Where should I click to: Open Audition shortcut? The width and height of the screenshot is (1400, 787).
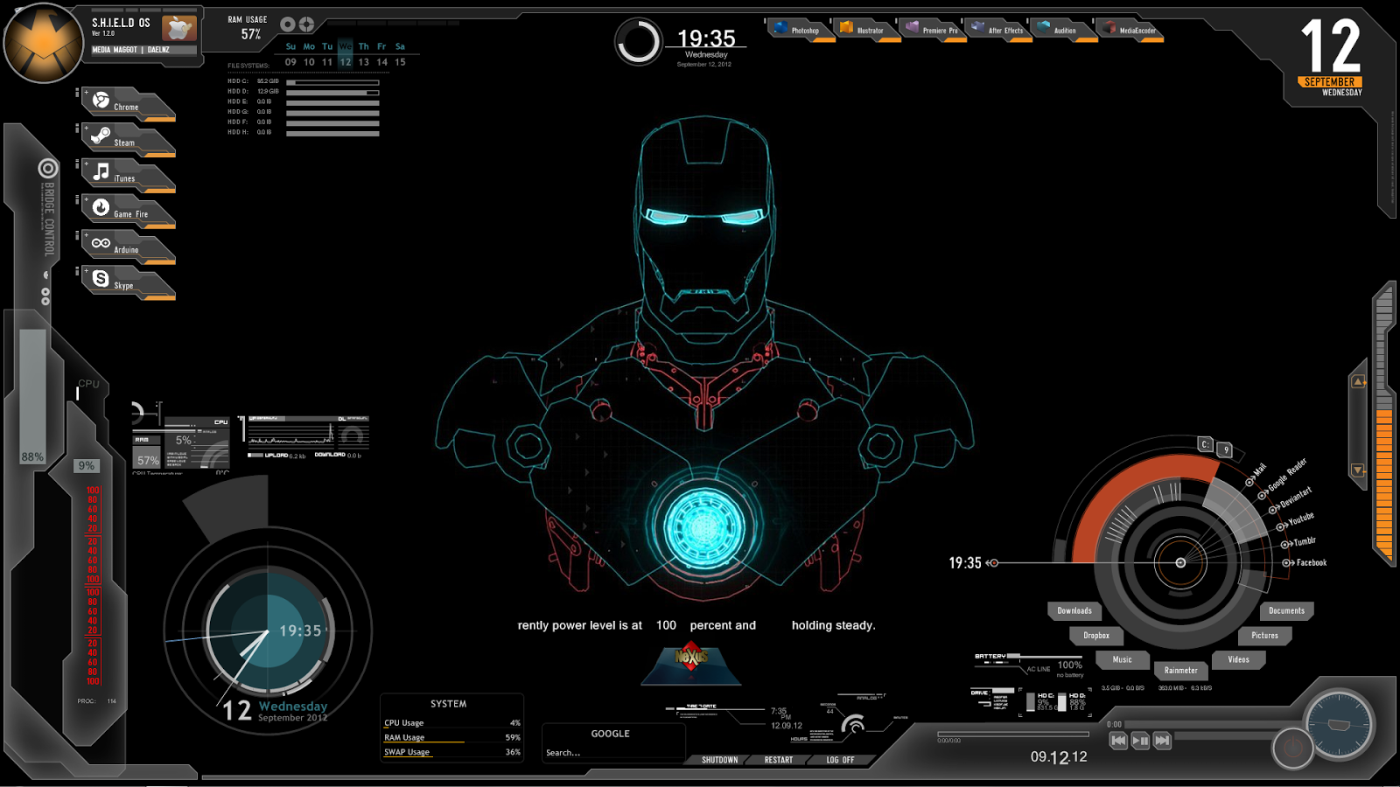tap(1063, 30)
